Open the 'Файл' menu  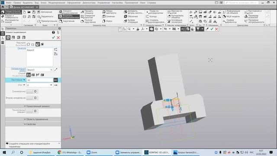(9, 3)
